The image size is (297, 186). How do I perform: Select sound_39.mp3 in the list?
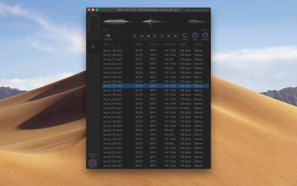(156, 95)
